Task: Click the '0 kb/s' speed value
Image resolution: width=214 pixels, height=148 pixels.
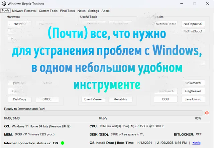Action: tap(103, 118)
